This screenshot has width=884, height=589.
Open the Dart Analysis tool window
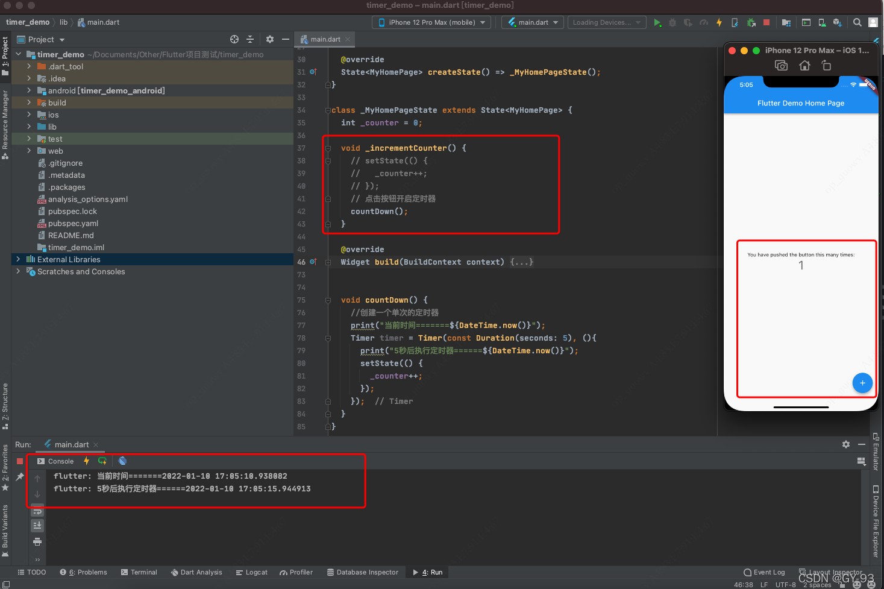click(x=196, y=572)
